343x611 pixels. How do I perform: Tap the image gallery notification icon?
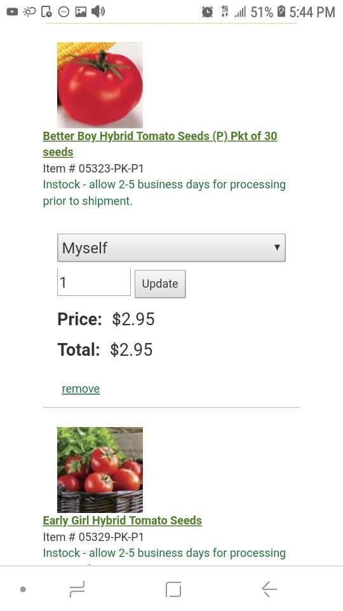click(x=81, y=11)
